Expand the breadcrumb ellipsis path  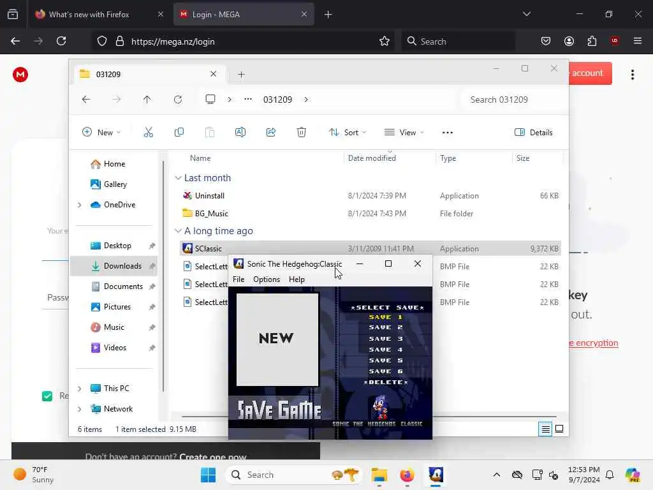248,99
